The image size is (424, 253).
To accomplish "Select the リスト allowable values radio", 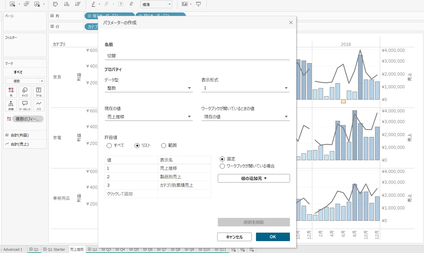I will click(137, 146).
